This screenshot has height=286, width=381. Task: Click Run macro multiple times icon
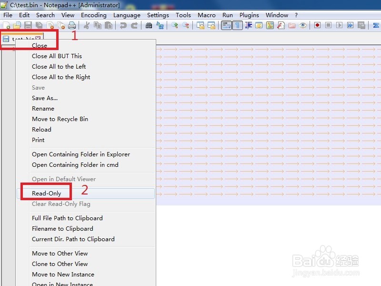350,25
